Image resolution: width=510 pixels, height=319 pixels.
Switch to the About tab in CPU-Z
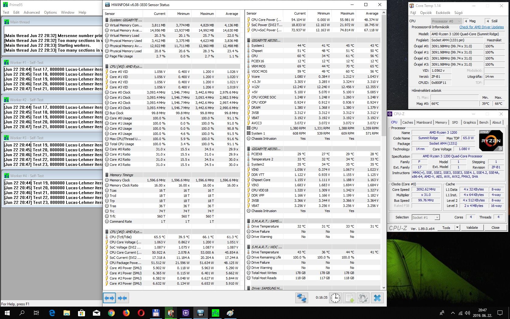click(x=497, y=122)
